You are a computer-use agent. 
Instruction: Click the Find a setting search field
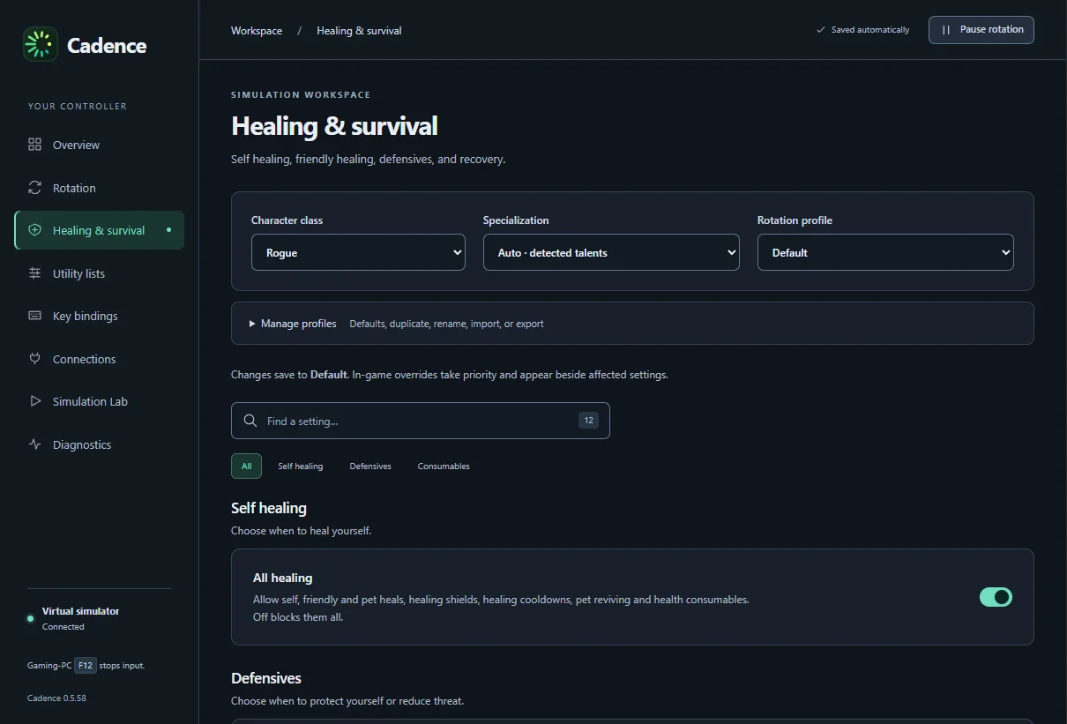click(420, 421)
